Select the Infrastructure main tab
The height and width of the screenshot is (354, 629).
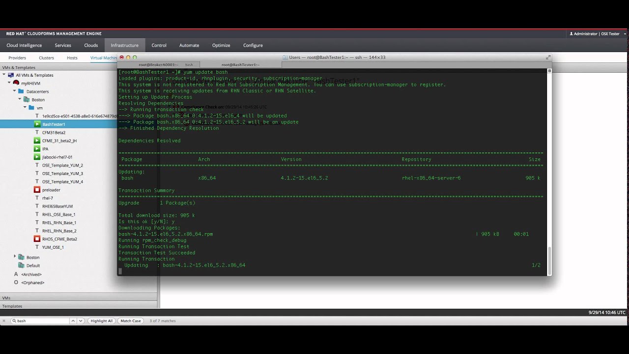click(125, 45)
